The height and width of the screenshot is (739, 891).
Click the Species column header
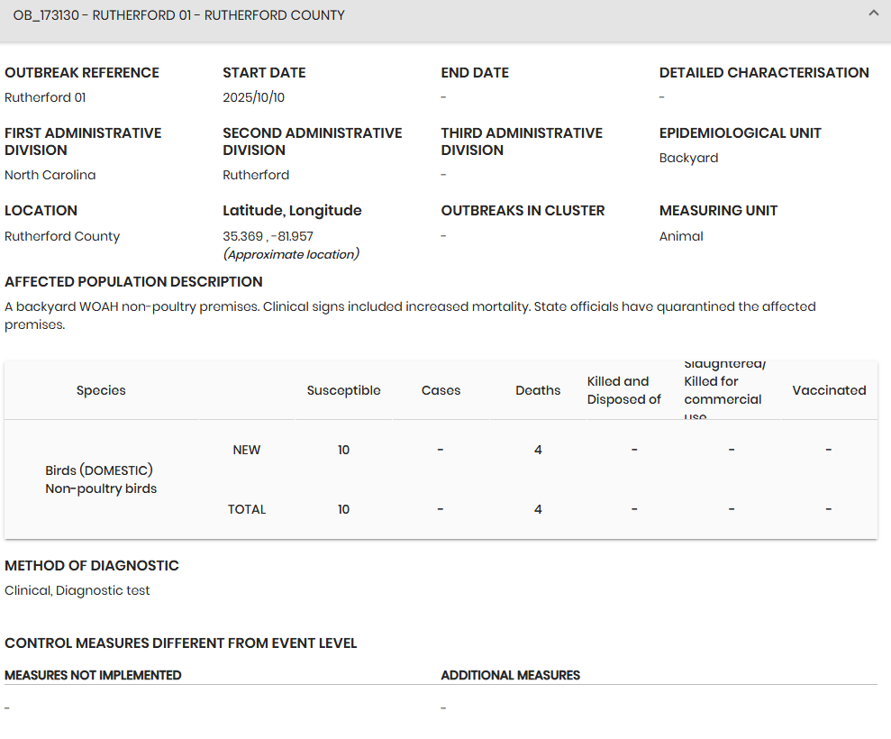pyautogui.click(x=101, y=390)
